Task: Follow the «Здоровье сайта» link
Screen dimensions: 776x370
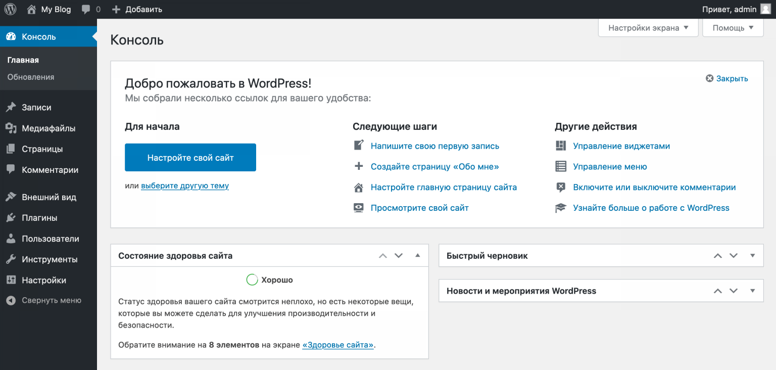Action: coord(337,345)
